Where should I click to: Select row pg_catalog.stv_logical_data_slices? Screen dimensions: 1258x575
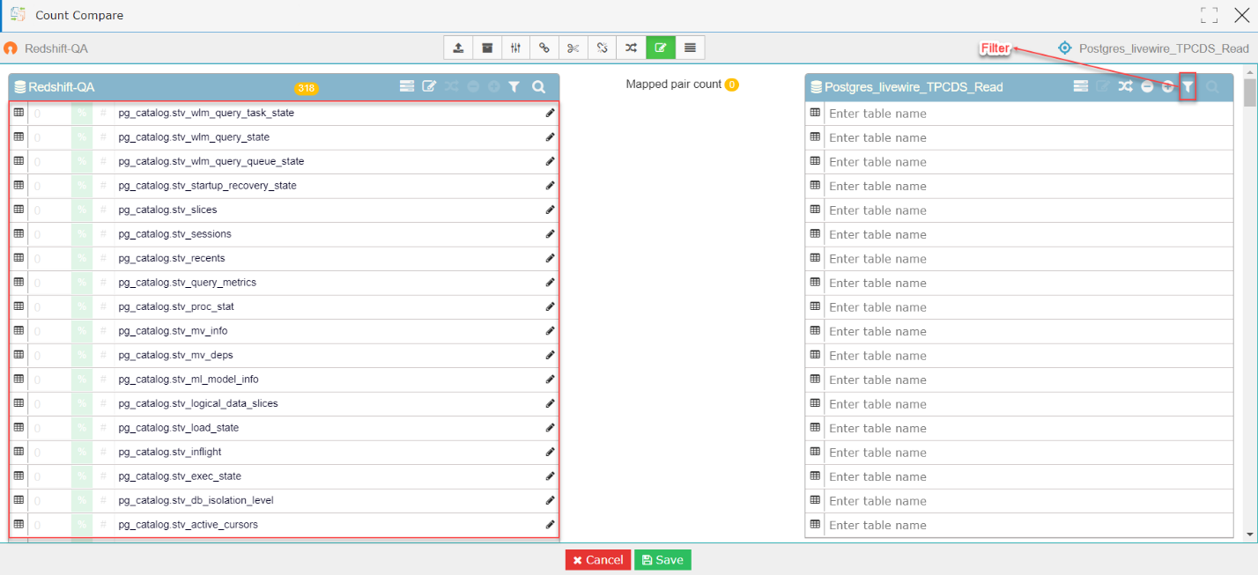click(x=284, y=403)
